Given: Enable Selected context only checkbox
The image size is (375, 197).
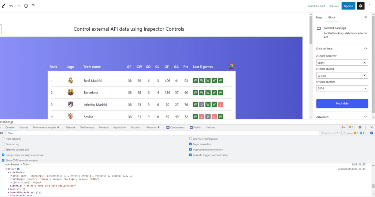Looking at the screenshot, I should pos(3,150).
